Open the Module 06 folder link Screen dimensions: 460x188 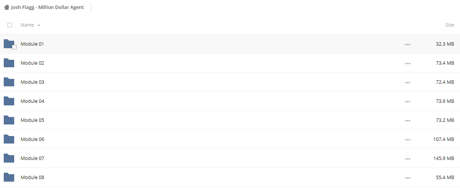click(32, 139)
